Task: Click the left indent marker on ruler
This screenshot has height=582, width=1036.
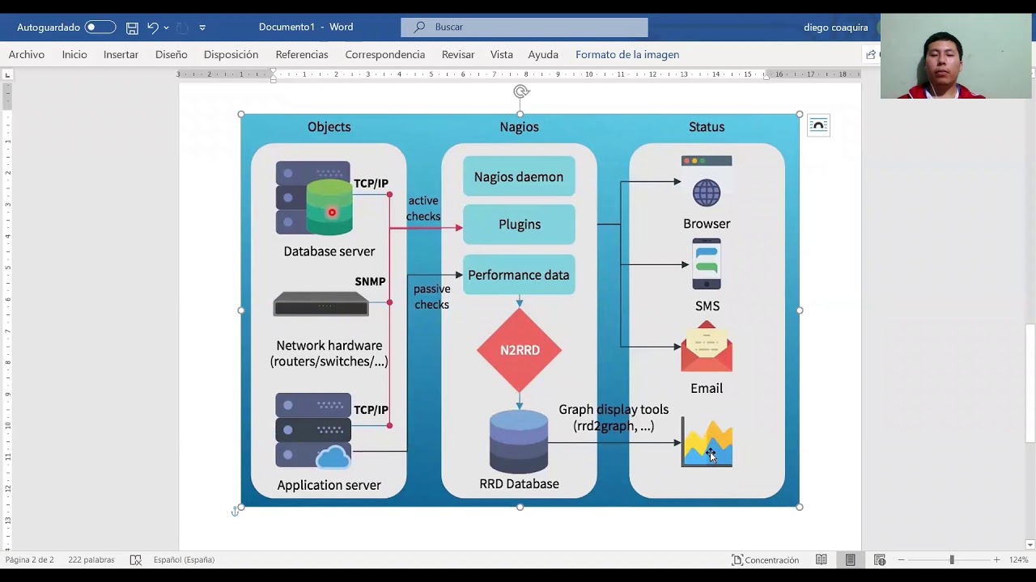Action: tap(273, 76)
